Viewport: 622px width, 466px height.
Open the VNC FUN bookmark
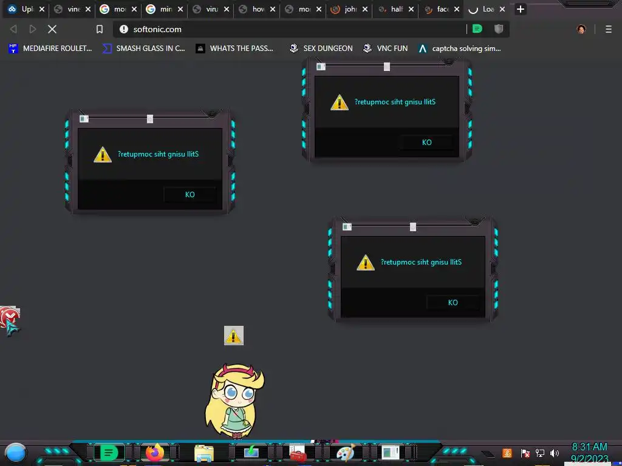click(x=385, y=49)
